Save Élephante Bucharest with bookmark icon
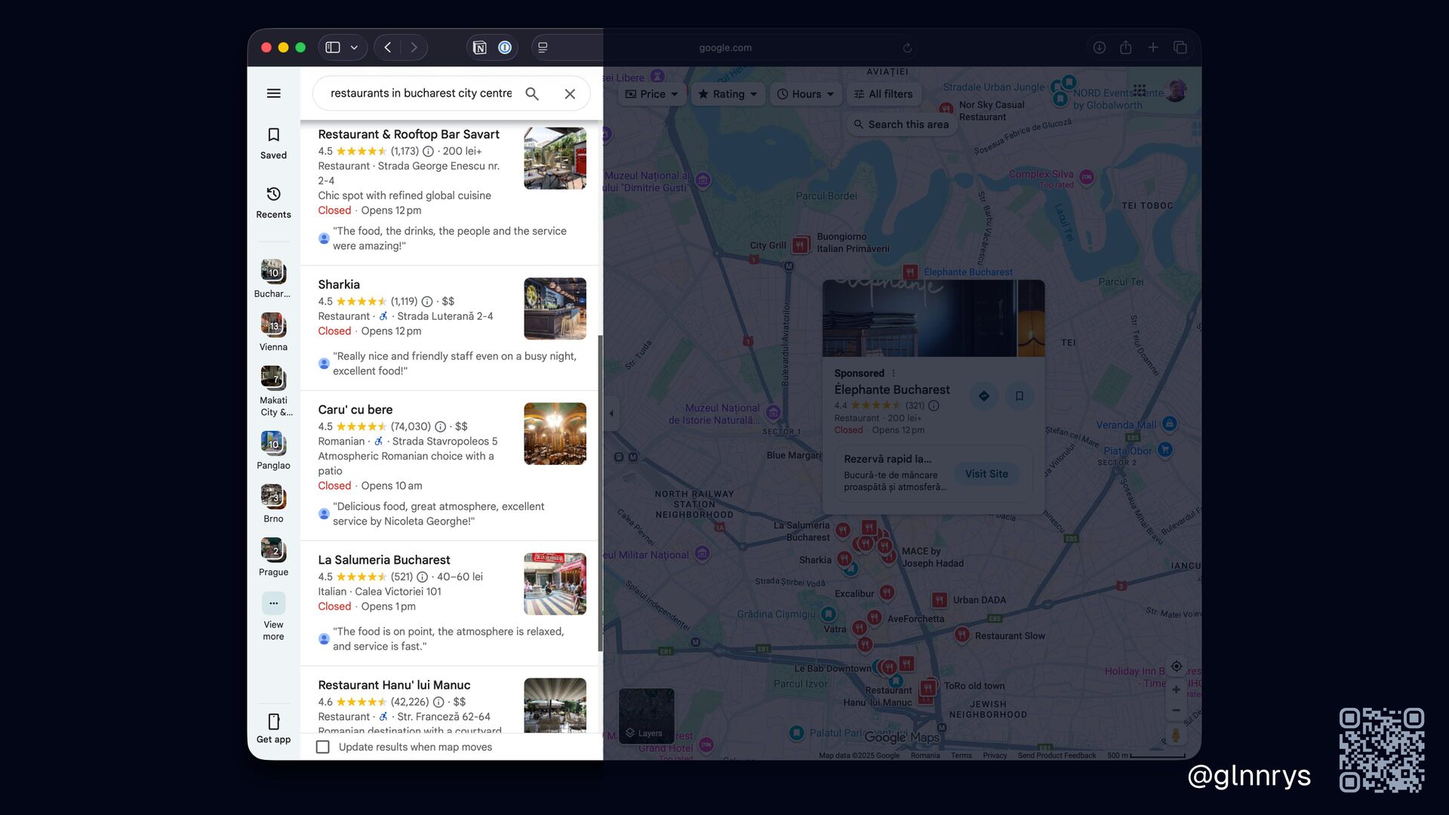 point(1019,396)
